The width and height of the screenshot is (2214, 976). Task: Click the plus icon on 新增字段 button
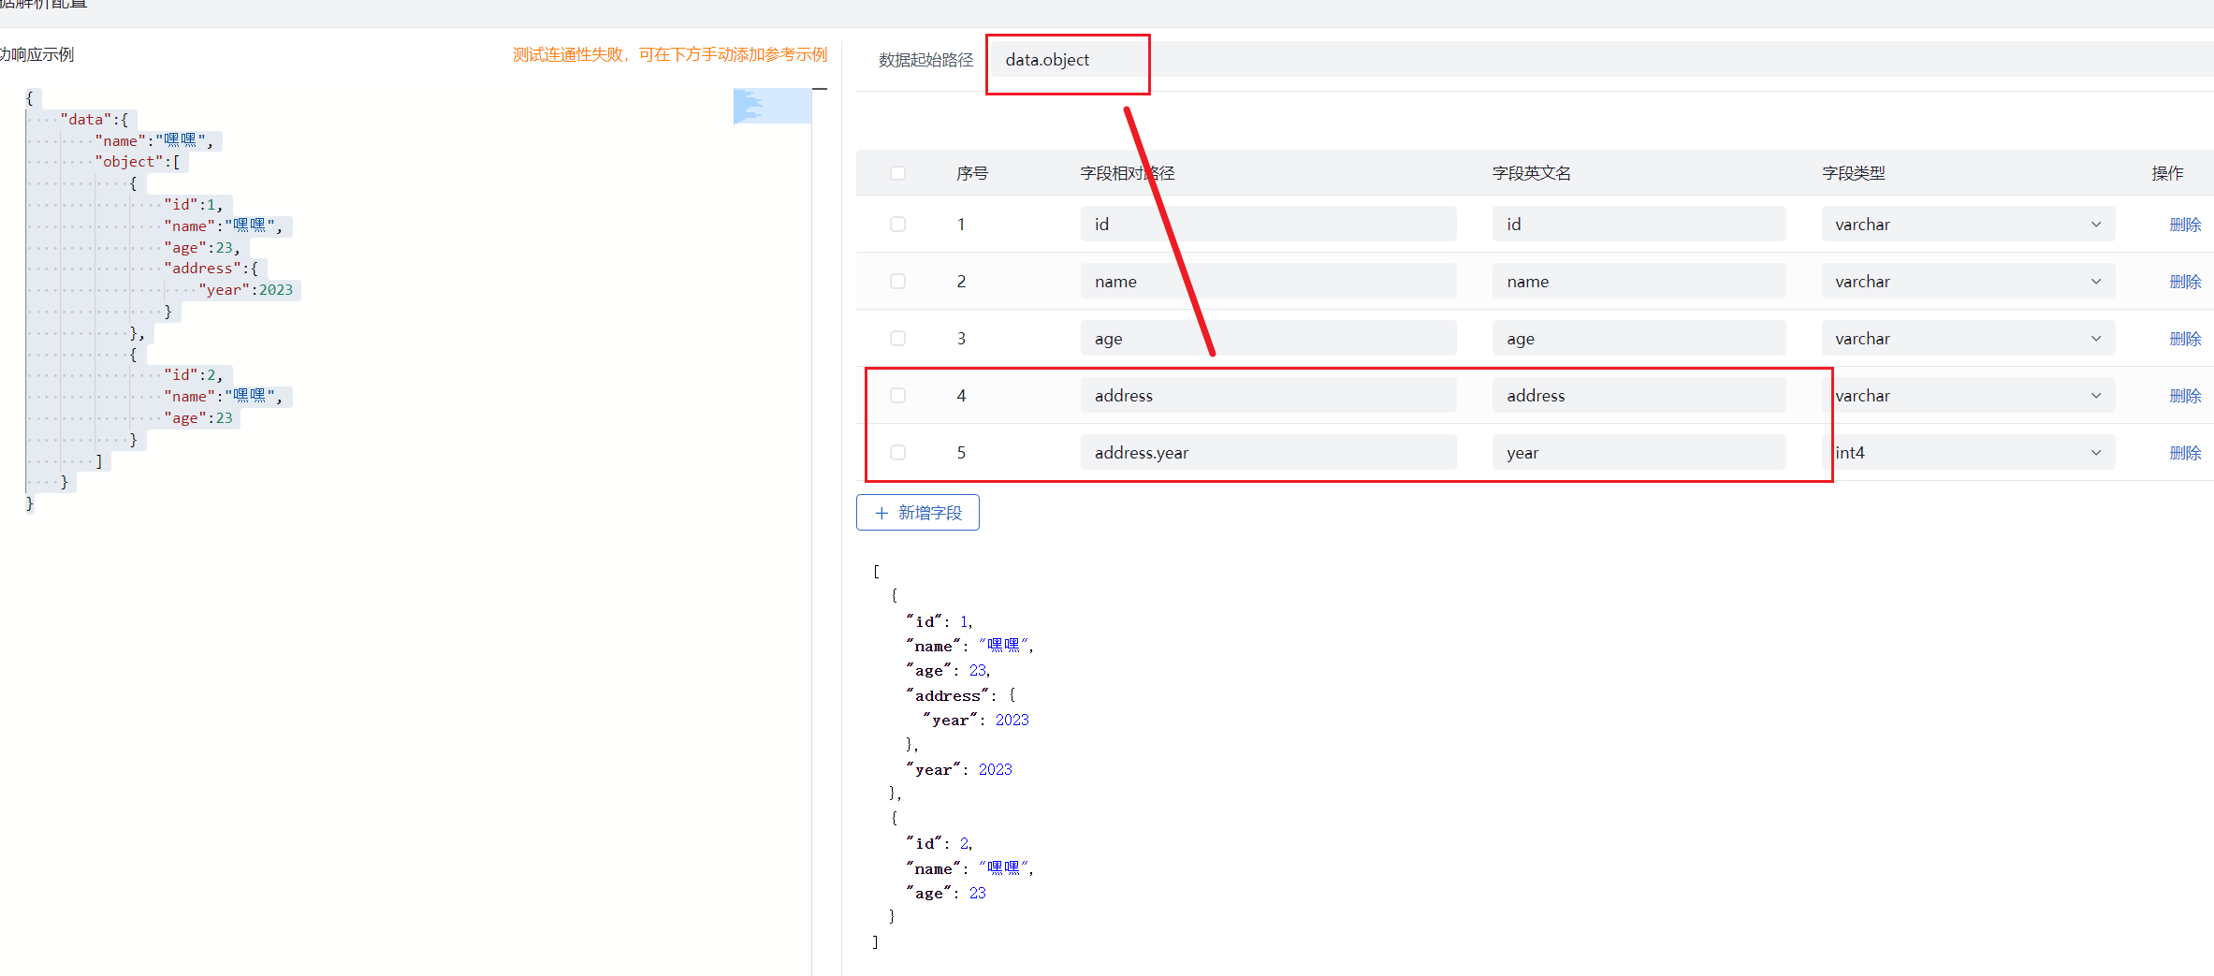(881, 513)
